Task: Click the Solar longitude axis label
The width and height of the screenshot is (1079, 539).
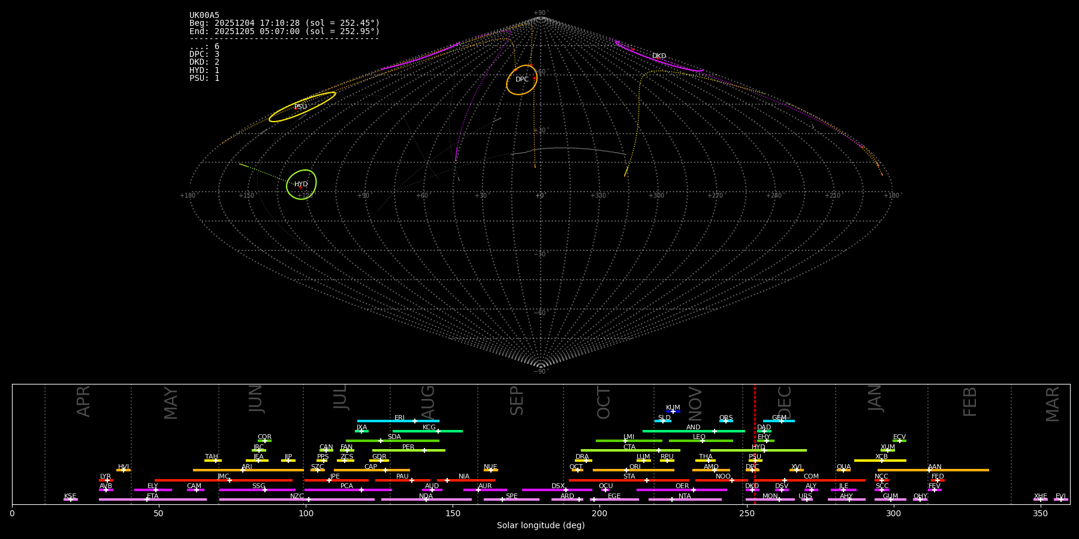Action: (541, 526)
